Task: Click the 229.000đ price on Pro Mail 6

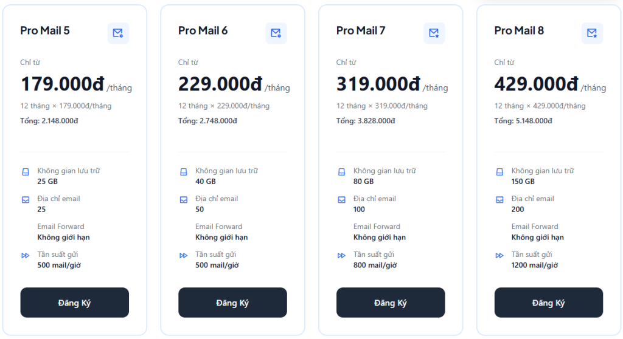Action: [220, 84]
